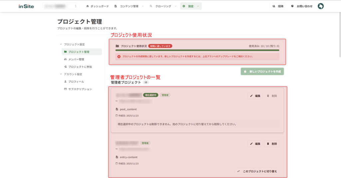341x178 pixels.
Task: Click the プロジェクト管理 page heading
Action: tap(80, 22)
